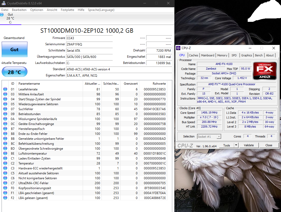Switch to the Mainboard tab in CPU-Z
Screen dimensions: 281x212
(208, 55)
